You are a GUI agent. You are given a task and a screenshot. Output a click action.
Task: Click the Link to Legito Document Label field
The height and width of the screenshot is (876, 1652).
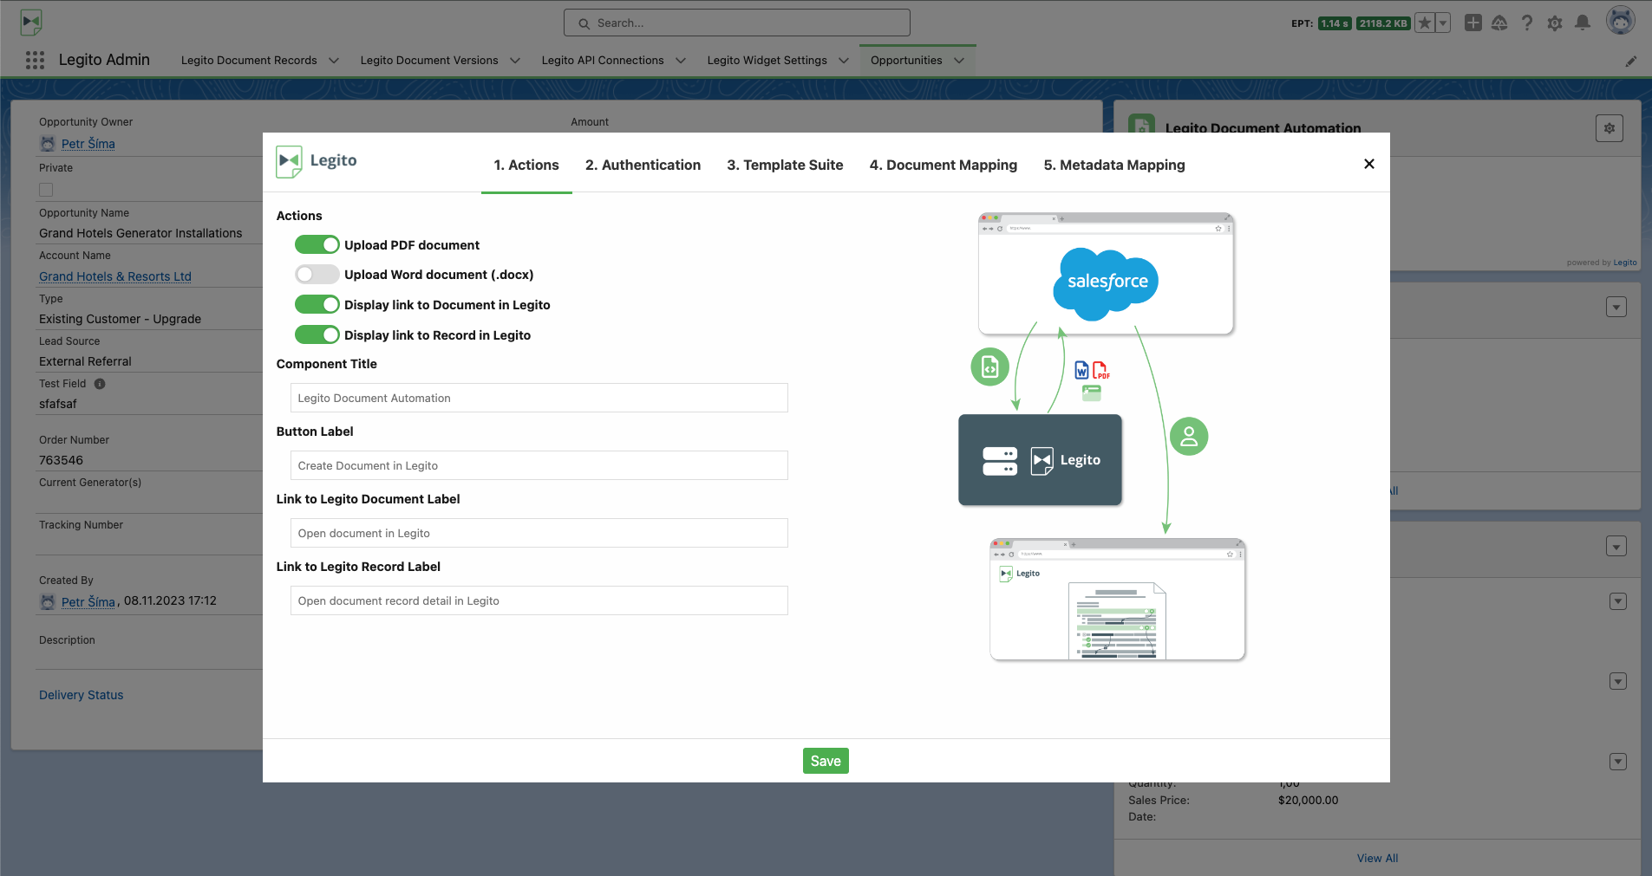pos(539,533)
